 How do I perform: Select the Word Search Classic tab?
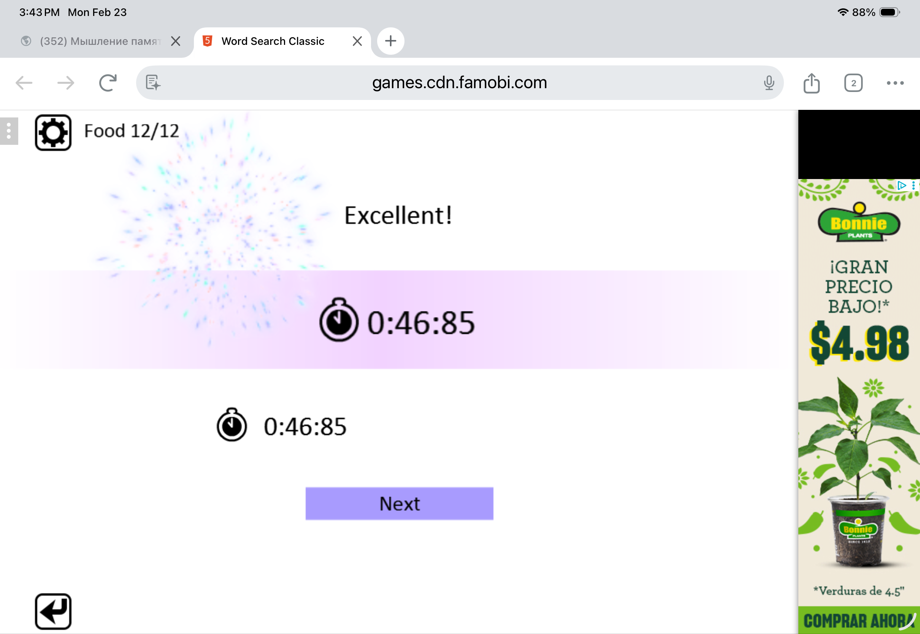pos(273,41)
